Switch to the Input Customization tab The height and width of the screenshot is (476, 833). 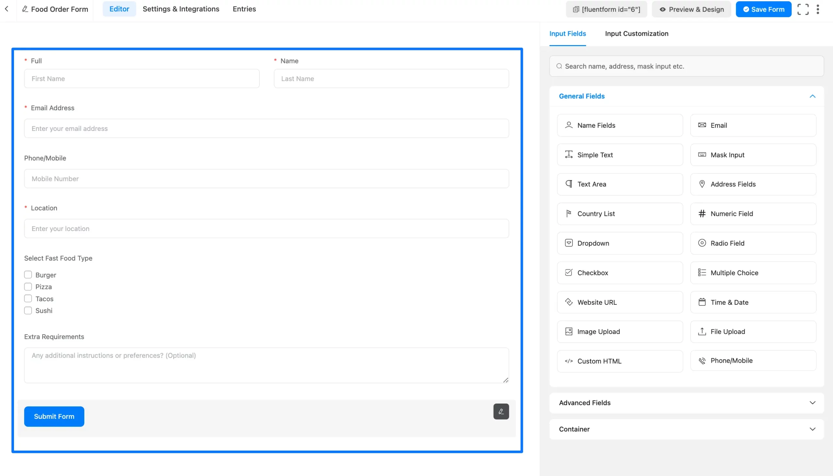point(636,34)
